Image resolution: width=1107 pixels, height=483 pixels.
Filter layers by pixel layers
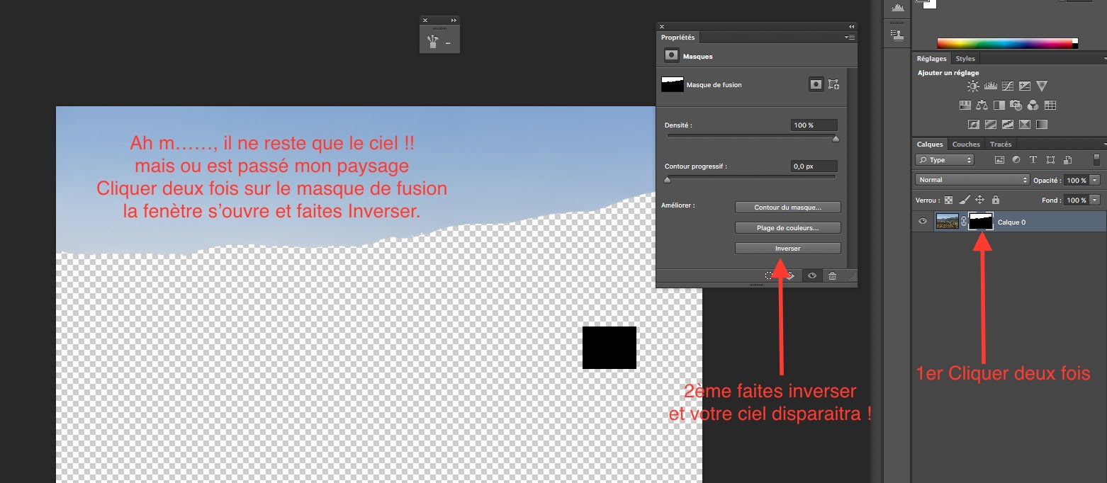(1000, 160)
